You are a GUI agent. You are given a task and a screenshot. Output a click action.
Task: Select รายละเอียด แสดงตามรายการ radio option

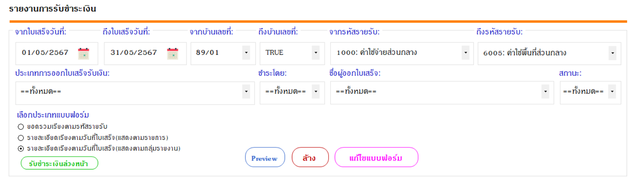[21, 138]
